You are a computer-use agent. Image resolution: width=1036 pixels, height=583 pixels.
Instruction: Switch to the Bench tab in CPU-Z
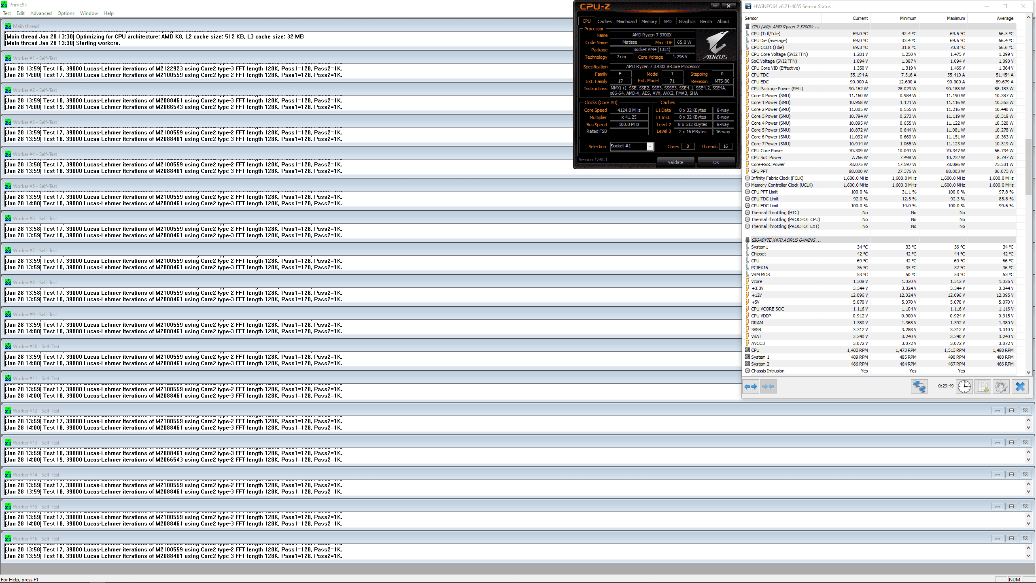(706, 21)
